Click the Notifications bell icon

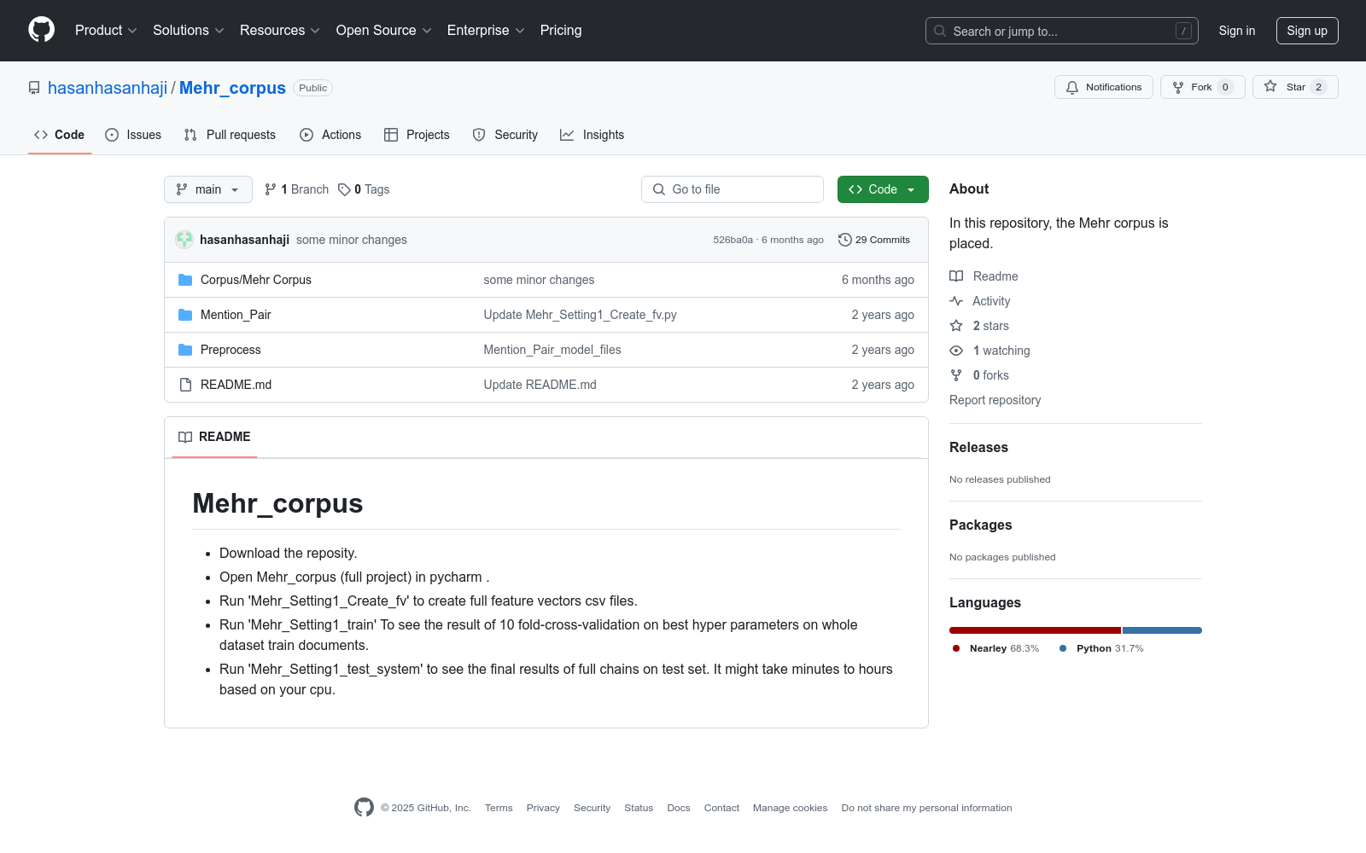1072,87
